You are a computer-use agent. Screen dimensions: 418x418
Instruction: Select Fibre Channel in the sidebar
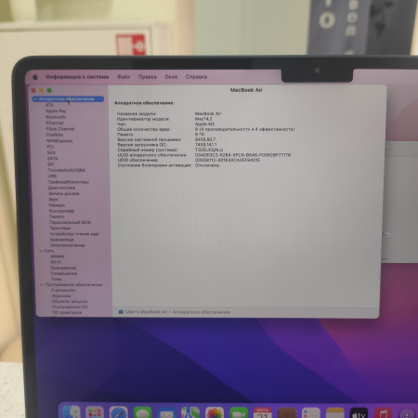[60, 129]
